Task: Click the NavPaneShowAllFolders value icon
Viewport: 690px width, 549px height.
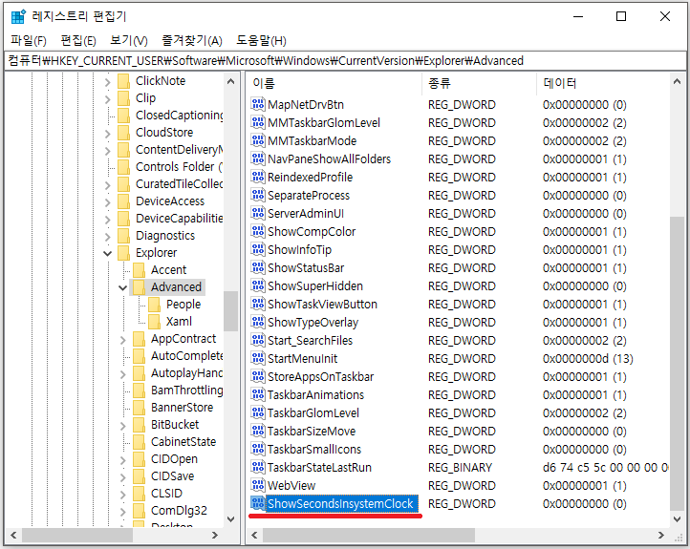Action: point(258,158)
